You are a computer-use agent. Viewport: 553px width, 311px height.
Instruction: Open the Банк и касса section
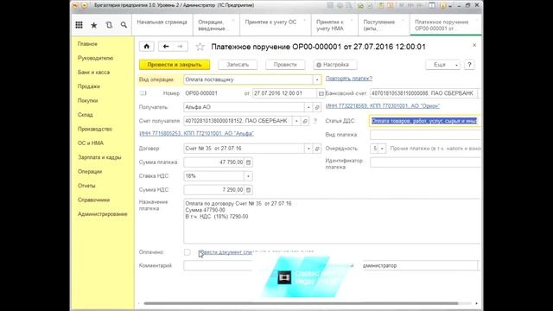(x=94, y=73)
